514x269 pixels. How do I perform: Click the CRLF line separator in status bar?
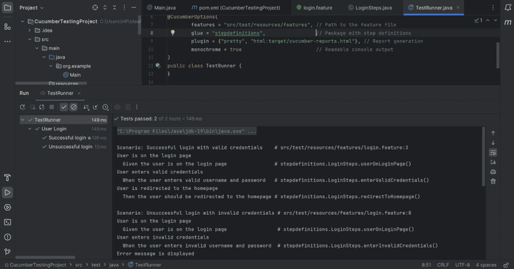tap(443, 265)
